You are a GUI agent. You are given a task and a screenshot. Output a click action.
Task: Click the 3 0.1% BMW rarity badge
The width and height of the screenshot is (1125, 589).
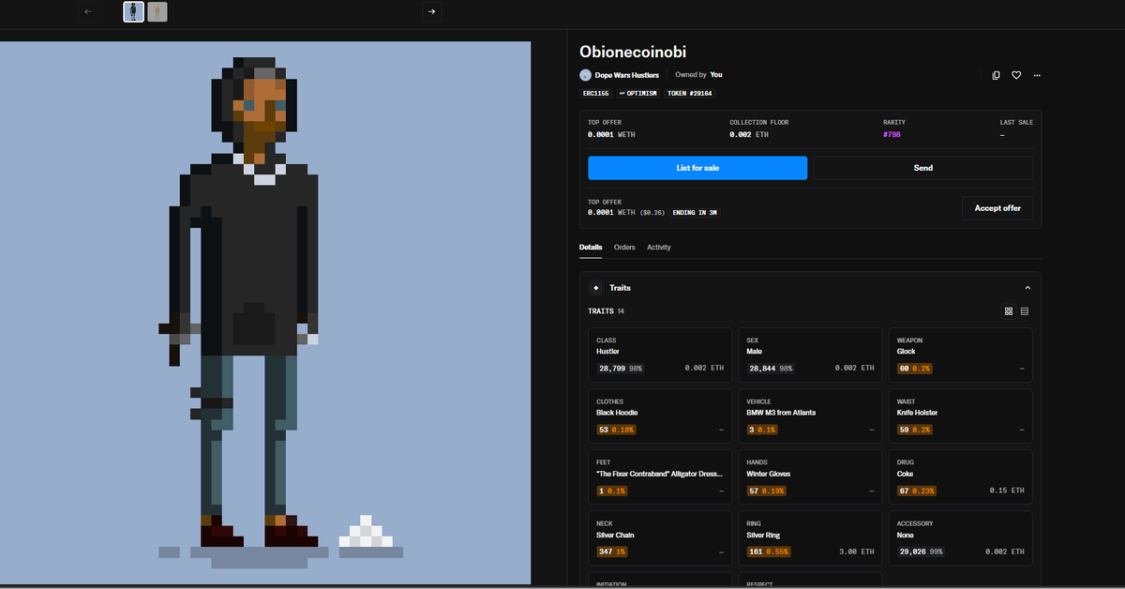(x=762, y=430)
